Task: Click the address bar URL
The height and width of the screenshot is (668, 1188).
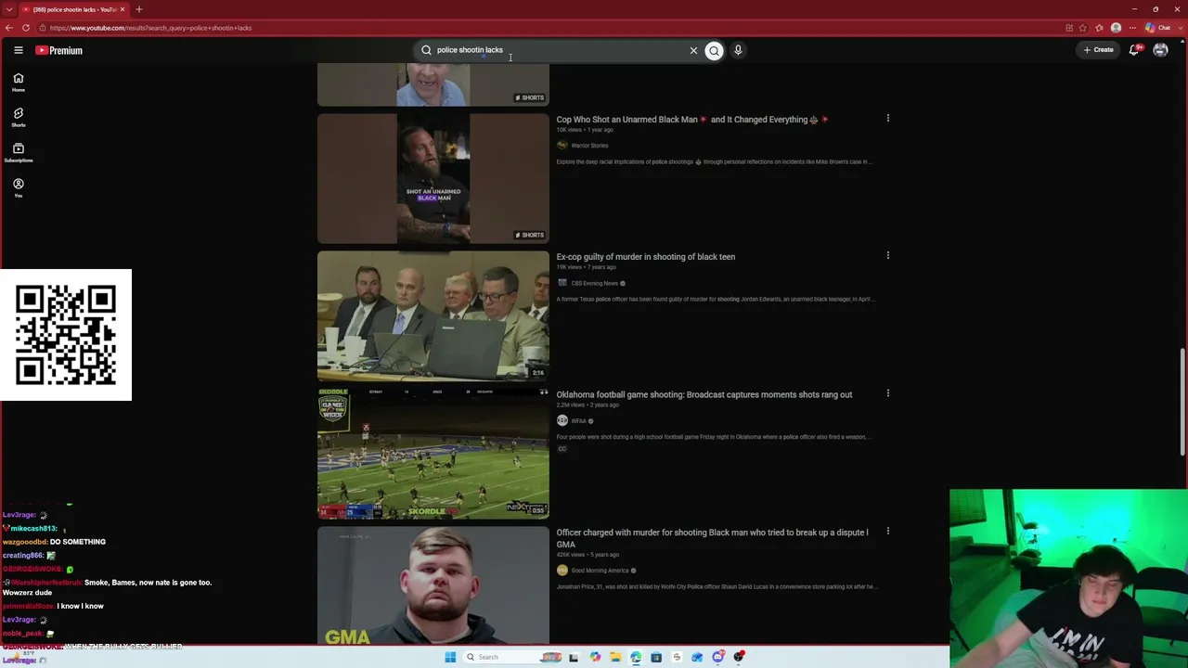Action: [x=151, y=28]
